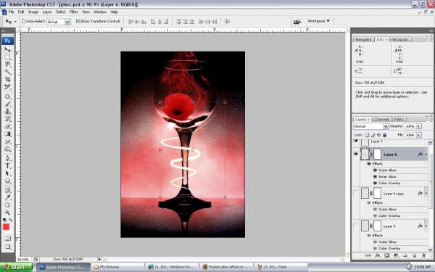Select the Notes tool

click(x=7, y=190)
